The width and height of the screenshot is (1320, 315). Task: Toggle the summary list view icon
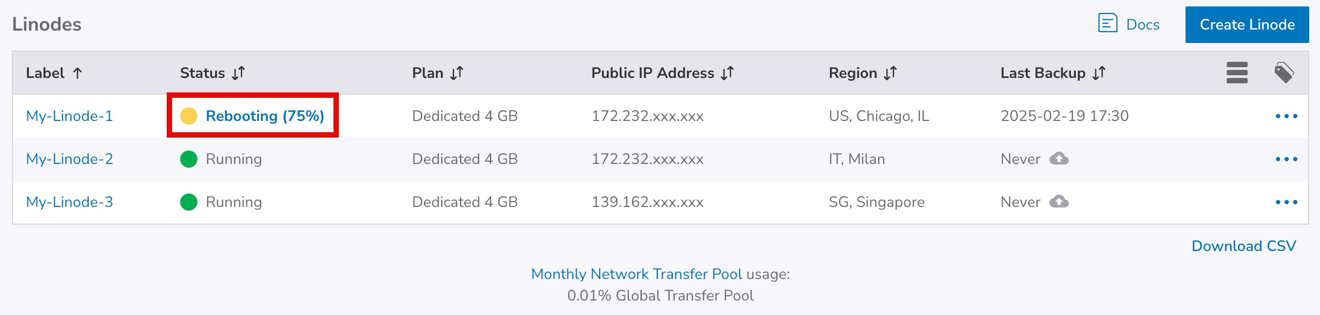click(1237, 73)
